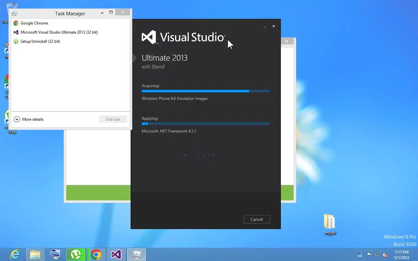
Task: Open File Explorer from the taskbar
Action: (35, 254)
